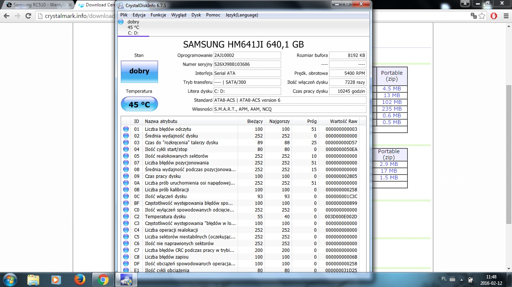Bookmark this page with the star icon
This screenshot has height=287, width=512.
point(482,16)
